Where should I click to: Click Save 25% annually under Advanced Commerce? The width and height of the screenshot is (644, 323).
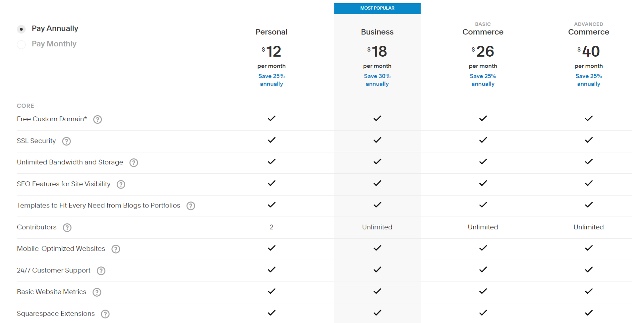589,80
